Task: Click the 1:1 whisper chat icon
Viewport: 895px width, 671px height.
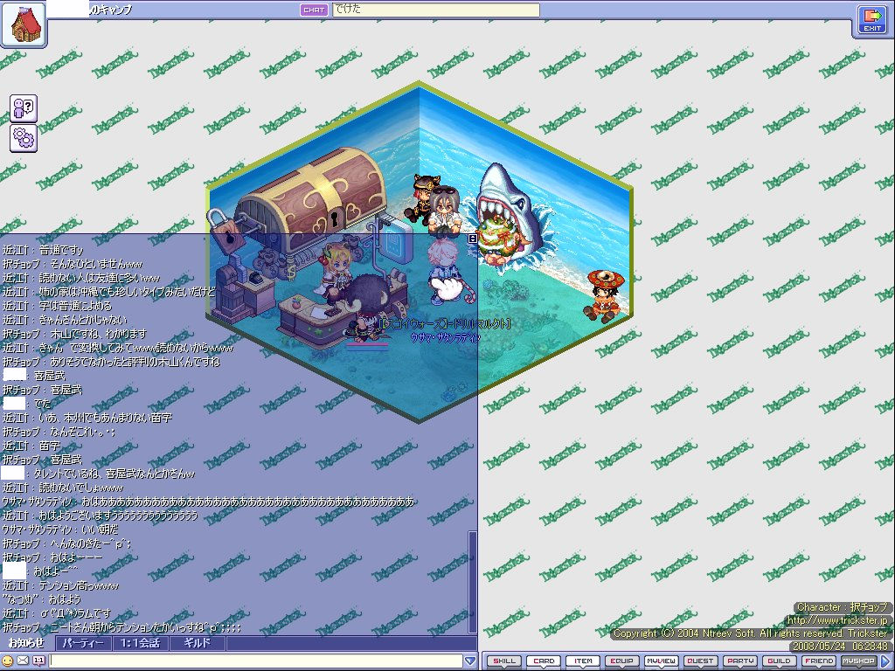Action: (38, 661)
